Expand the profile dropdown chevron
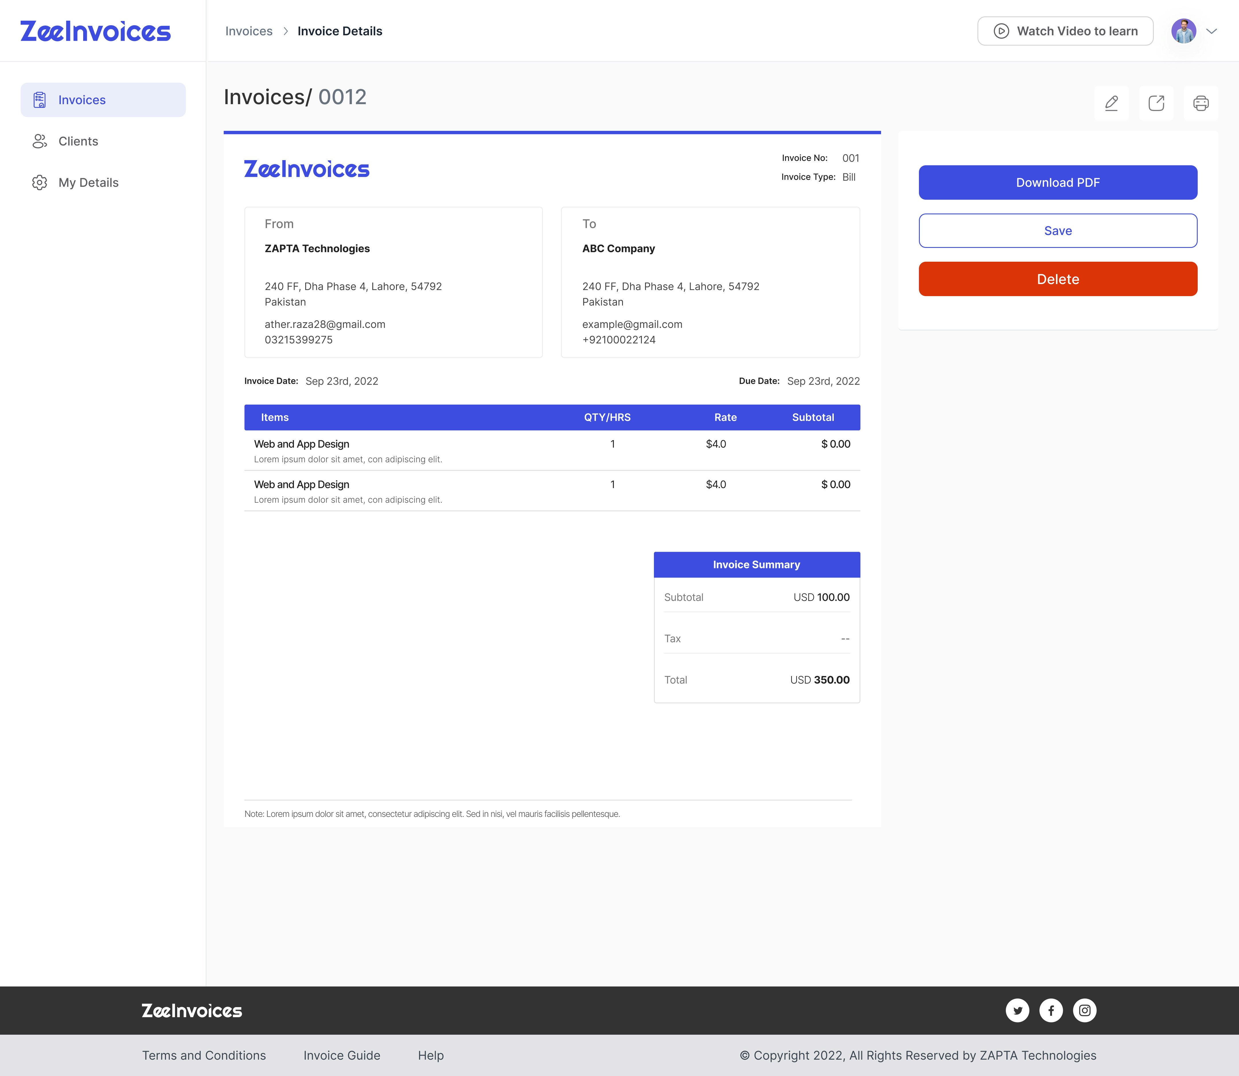Image resolution: width=1239 pixels, height=1076 pixels. pyautogui.click(x=1211, y=31)
